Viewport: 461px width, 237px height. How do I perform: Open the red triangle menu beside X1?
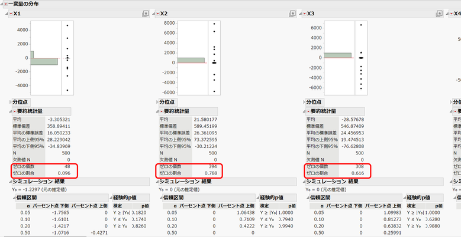11,14
